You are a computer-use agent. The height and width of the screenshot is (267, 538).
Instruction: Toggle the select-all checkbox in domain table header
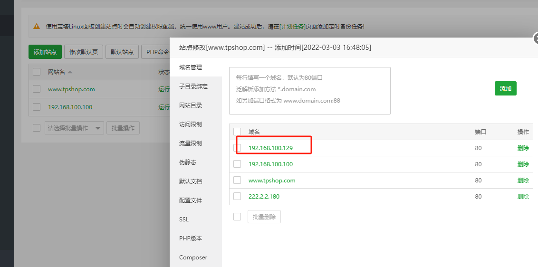click(237, 132)
